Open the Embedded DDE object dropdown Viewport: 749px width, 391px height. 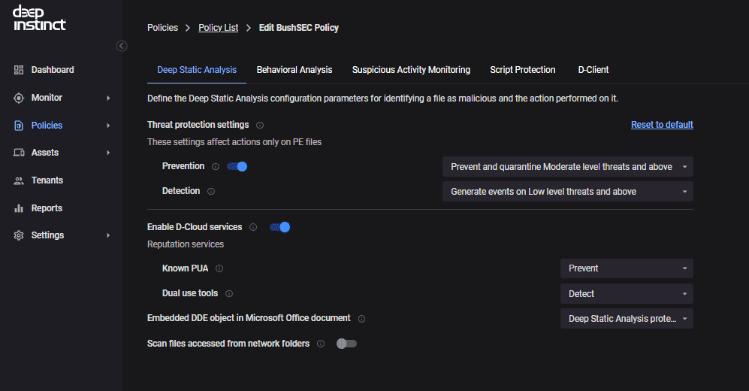[x=627, y=319]
